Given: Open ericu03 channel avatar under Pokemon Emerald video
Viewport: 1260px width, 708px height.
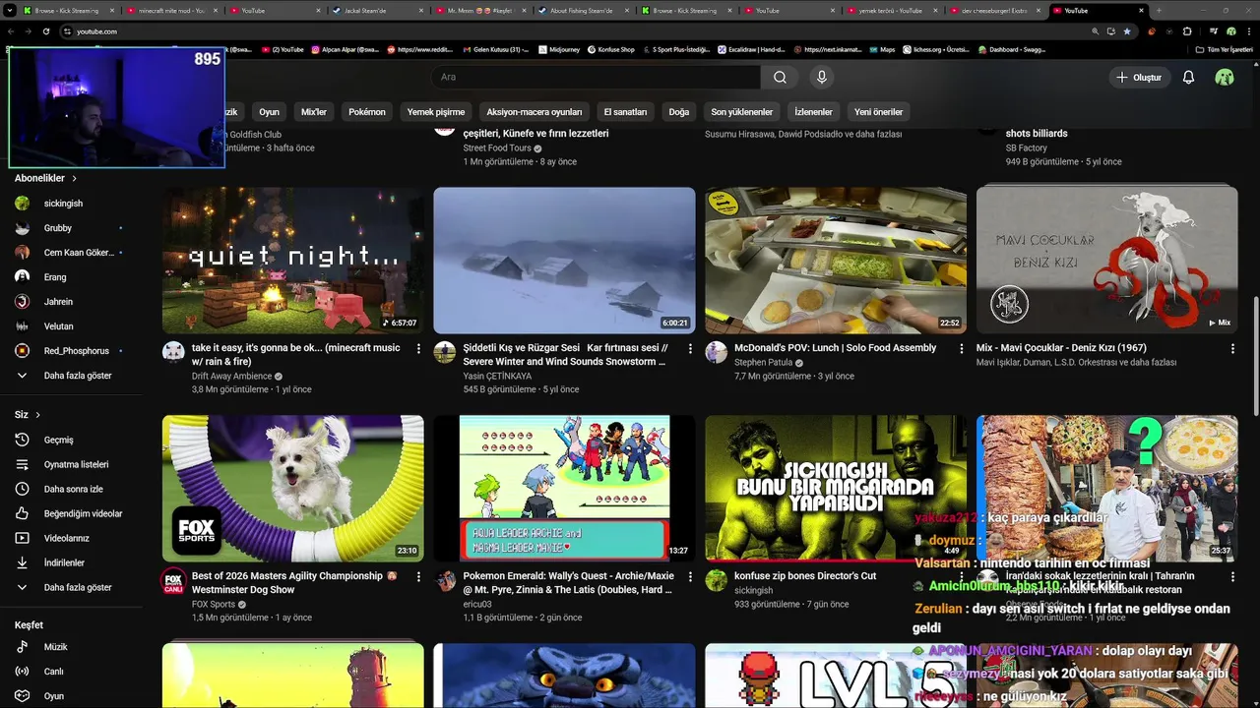Looking at the screenshot, I should [x=445, y=580].
